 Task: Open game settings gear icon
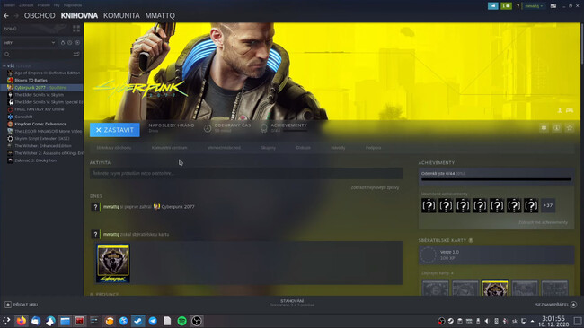tap(544, 128)
